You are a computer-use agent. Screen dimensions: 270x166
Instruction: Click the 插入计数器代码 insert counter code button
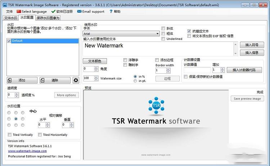coord(244,70)
